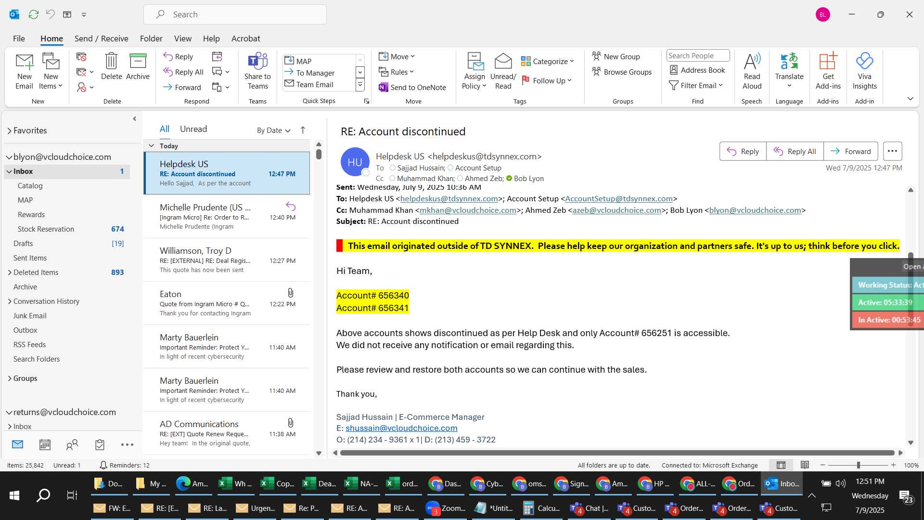This screenshot has width=924, height=520.
Task: Open the Help tab
Action: [211, 39]
